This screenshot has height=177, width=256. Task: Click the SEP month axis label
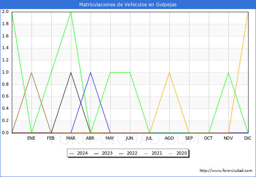pos(189,138)
